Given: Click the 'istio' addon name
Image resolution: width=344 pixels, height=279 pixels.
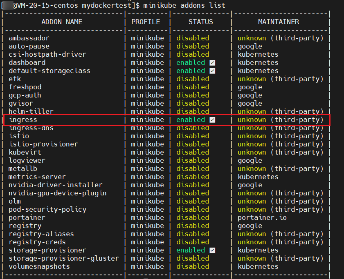Looking at the screenshot, I should click(x=19, y=136).
